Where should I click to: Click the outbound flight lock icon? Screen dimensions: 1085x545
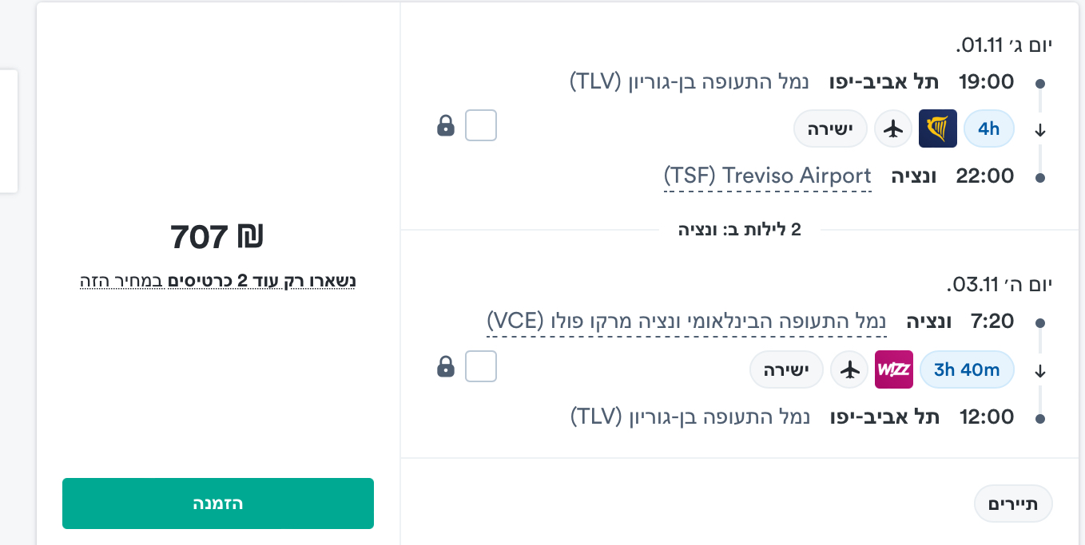click(x=446, y=125)
